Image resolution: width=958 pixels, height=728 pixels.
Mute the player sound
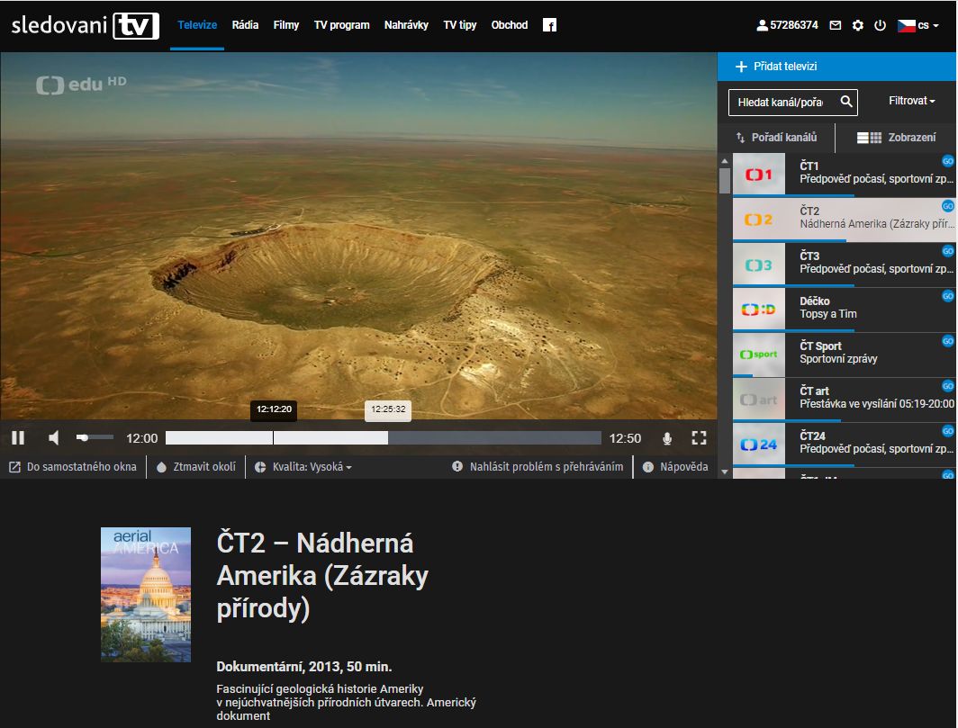54,438
